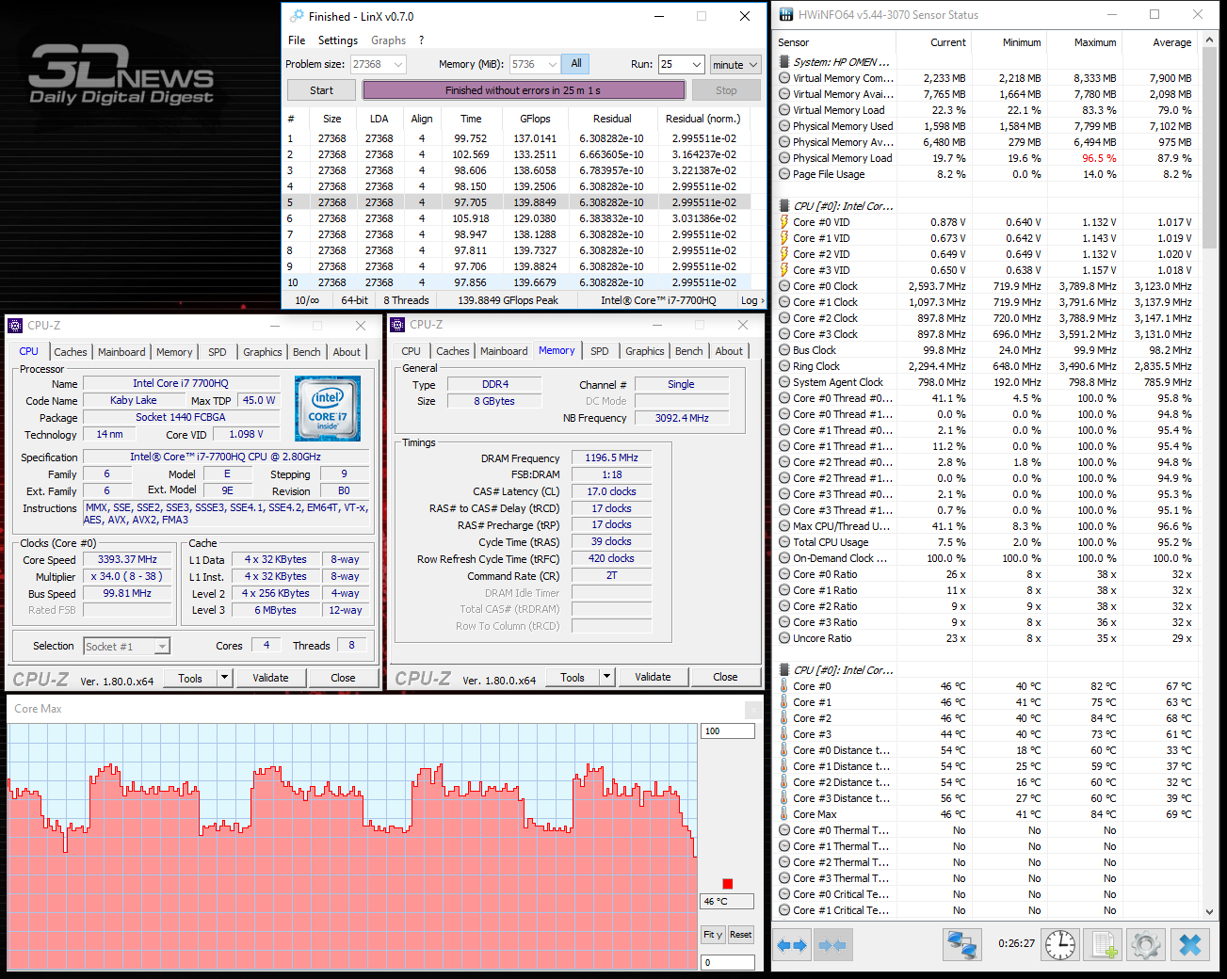Viewport: 1227px width, 979px height.
Task: Click the Bus Clock row icon
Action: 784,350
